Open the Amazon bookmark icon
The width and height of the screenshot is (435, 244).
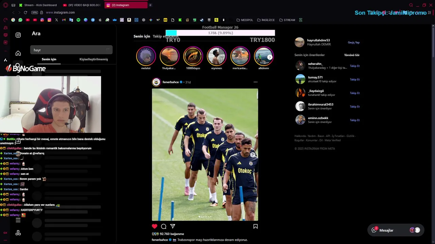(129, 20)
